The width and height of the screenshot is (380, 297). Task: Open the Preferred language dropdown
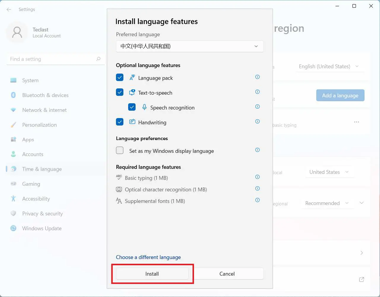pyautogui.click(x=190, y=46)
